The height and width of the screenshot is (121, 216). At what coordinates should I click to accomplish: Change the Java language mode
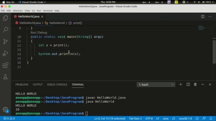click(x=166, y=118)
